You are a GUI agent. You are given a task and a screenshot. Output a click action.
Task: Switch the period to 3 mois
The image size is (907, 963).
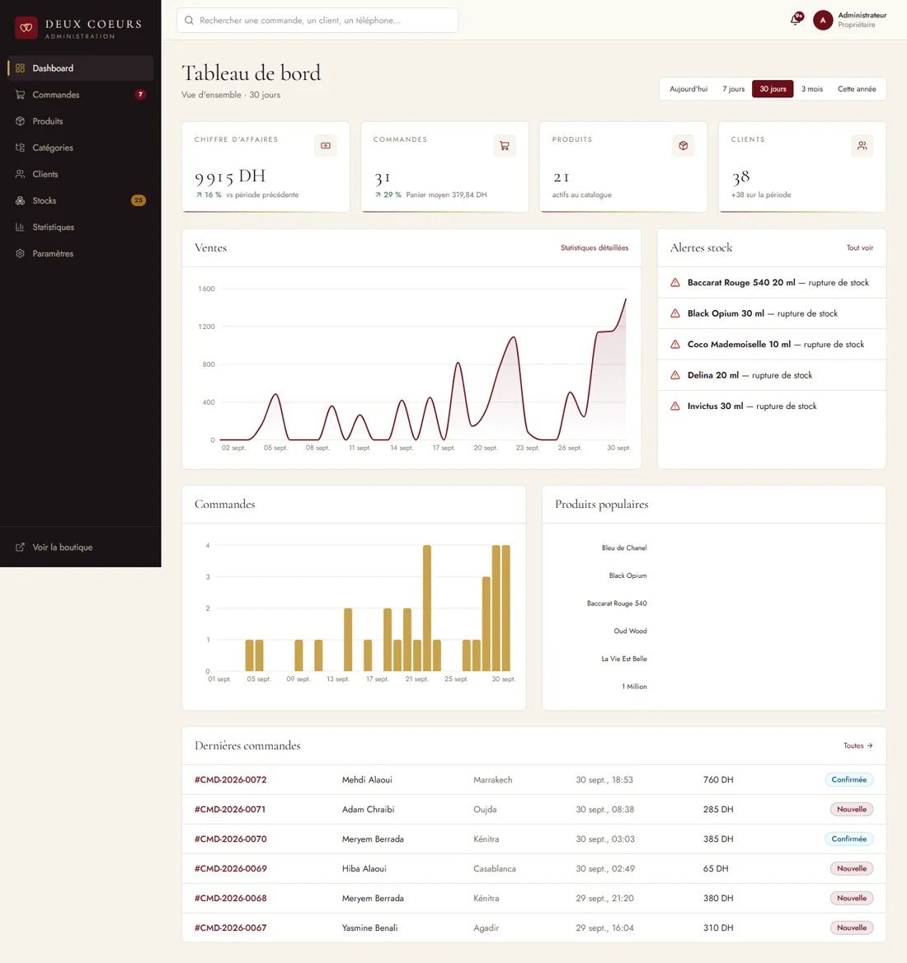[812, 89]
